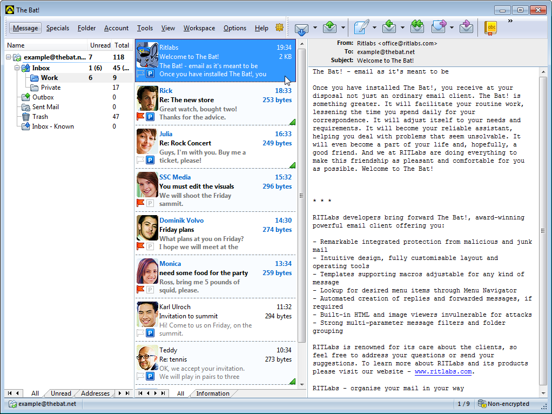552x414 pixels.
Task: Open the Address book abc icon
Action: click(490, 28)
